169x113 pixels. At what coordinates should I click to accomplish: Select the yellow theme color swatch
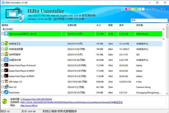133,9
